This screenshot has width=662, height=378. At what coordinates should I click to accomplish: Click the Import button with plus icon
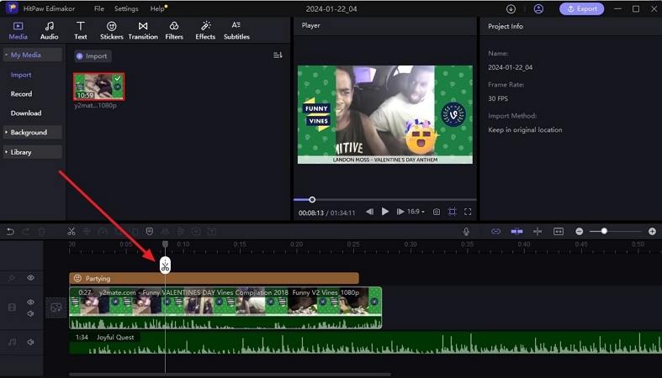click(93, 56)
